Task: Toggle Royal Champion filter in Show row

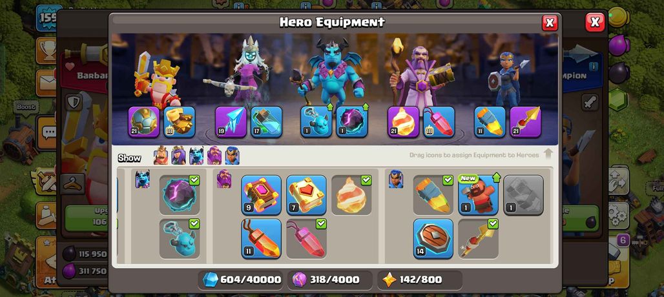Action: (x=232, y=156)
